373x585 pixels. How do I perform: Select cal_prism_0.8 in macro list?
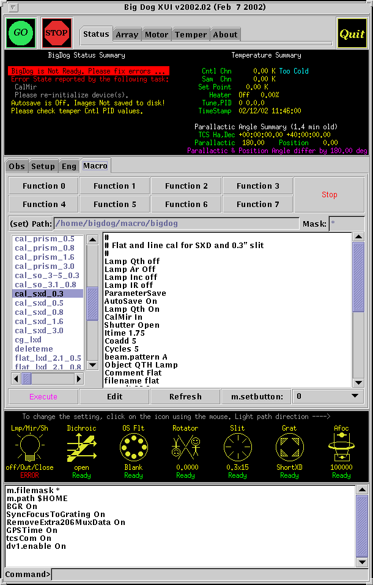coord(48,247)
